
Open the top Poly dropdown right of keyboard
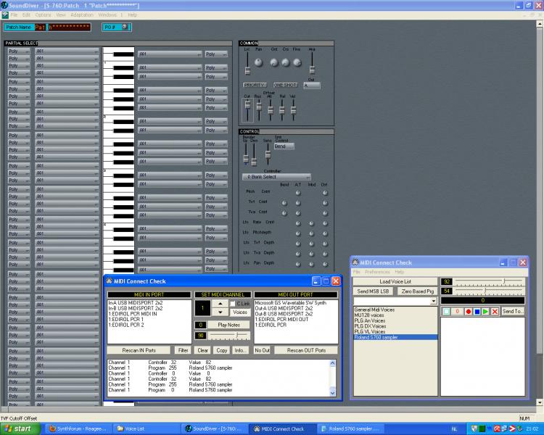tap(216, 54)
